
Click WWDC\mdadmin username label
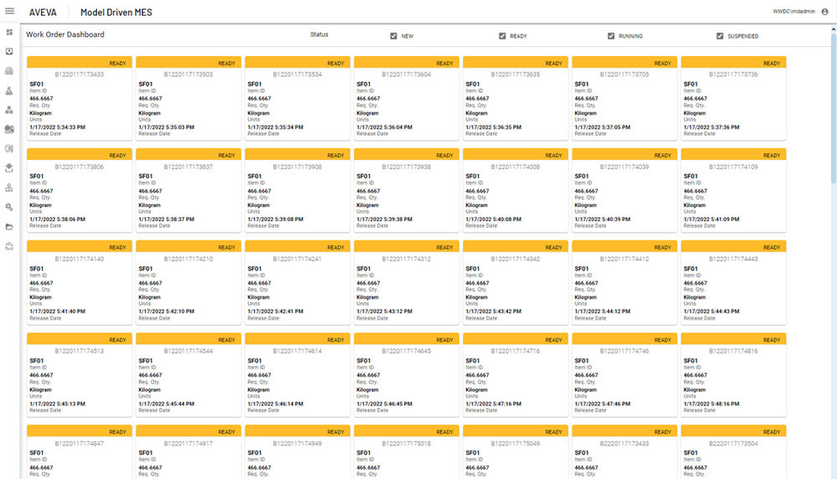pos(795,12)
